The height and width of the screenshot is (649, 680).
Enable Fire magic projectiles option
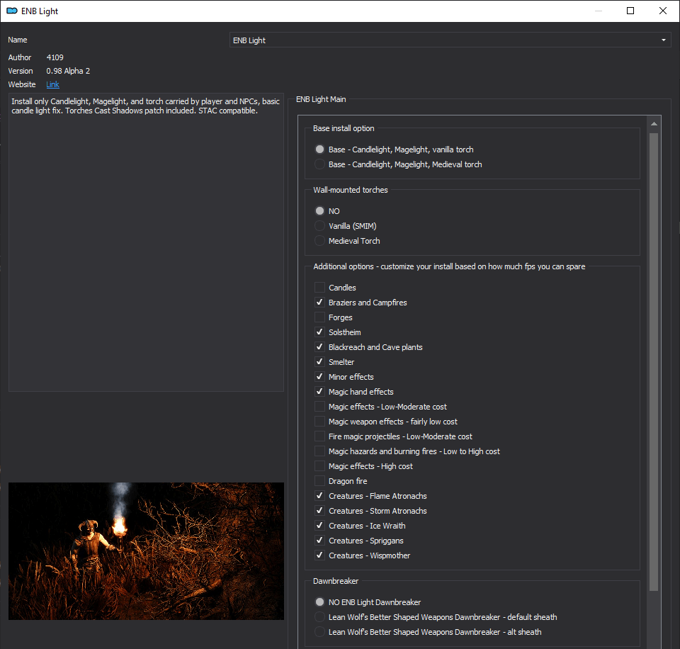point(319,436)
